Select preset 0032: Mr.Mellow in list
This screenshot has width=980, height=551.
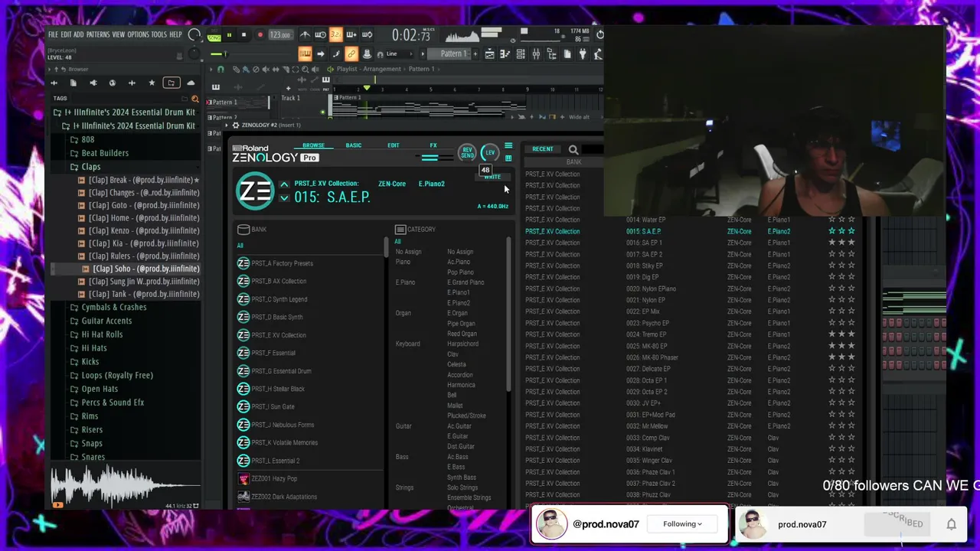(x=647, y=426)
